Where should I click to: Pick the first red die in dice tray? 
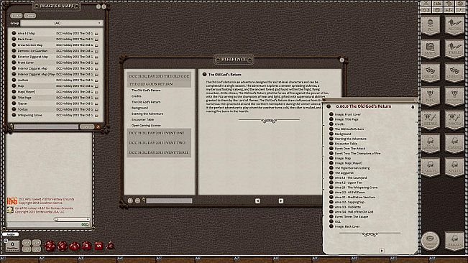tap(50, 246)
